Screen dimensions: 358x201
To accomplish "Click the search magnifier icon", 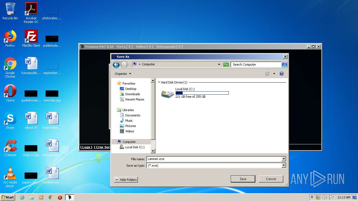I will (x=284, y=64).
